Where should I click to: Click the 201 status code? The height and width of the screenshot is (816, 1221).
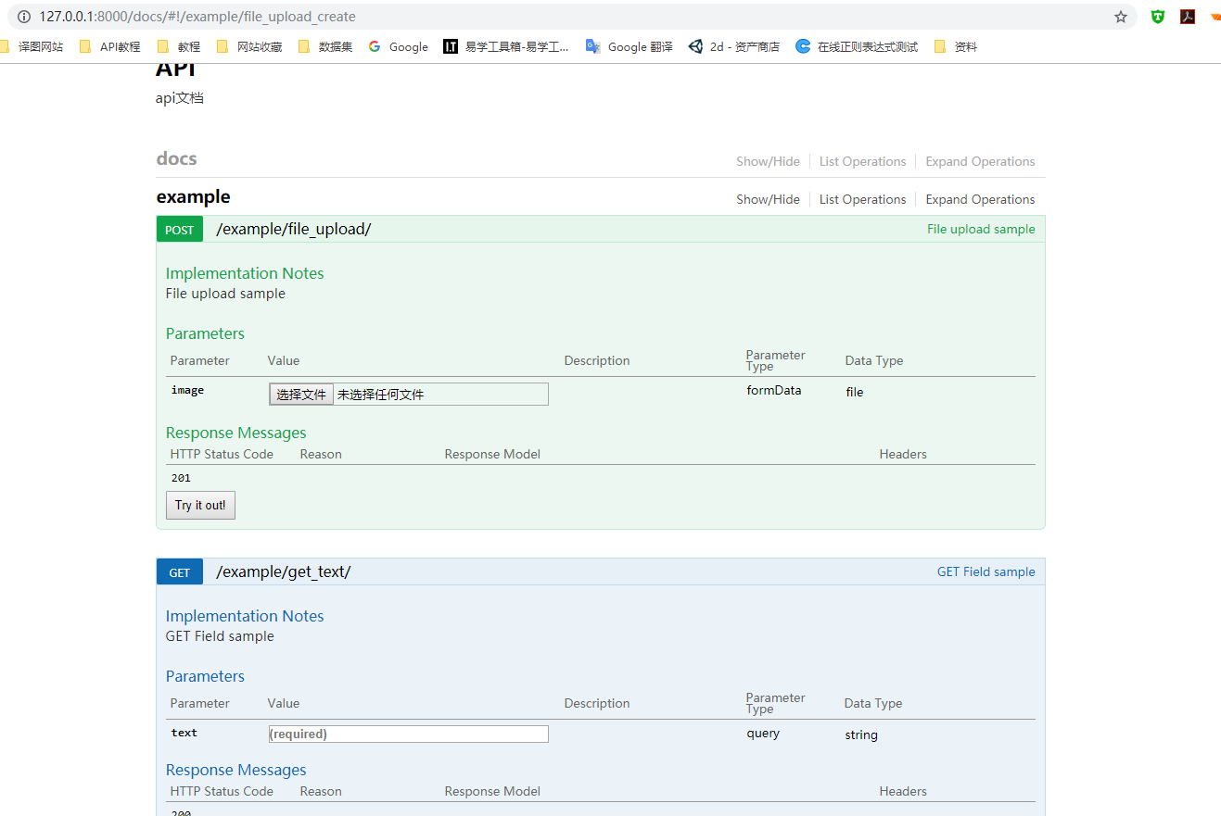tap(181, 478)
